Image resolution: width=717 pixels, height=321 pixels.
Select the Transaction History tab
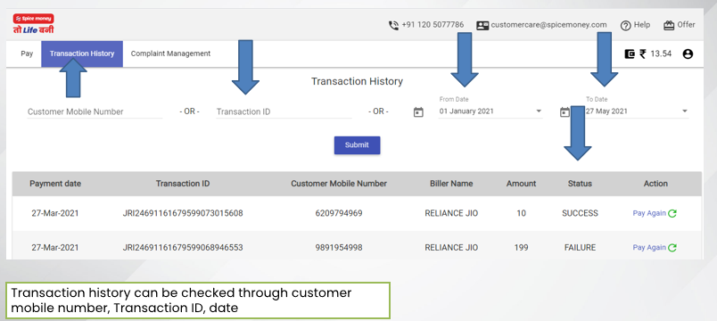pyautogui.click(x=82, y=53)
